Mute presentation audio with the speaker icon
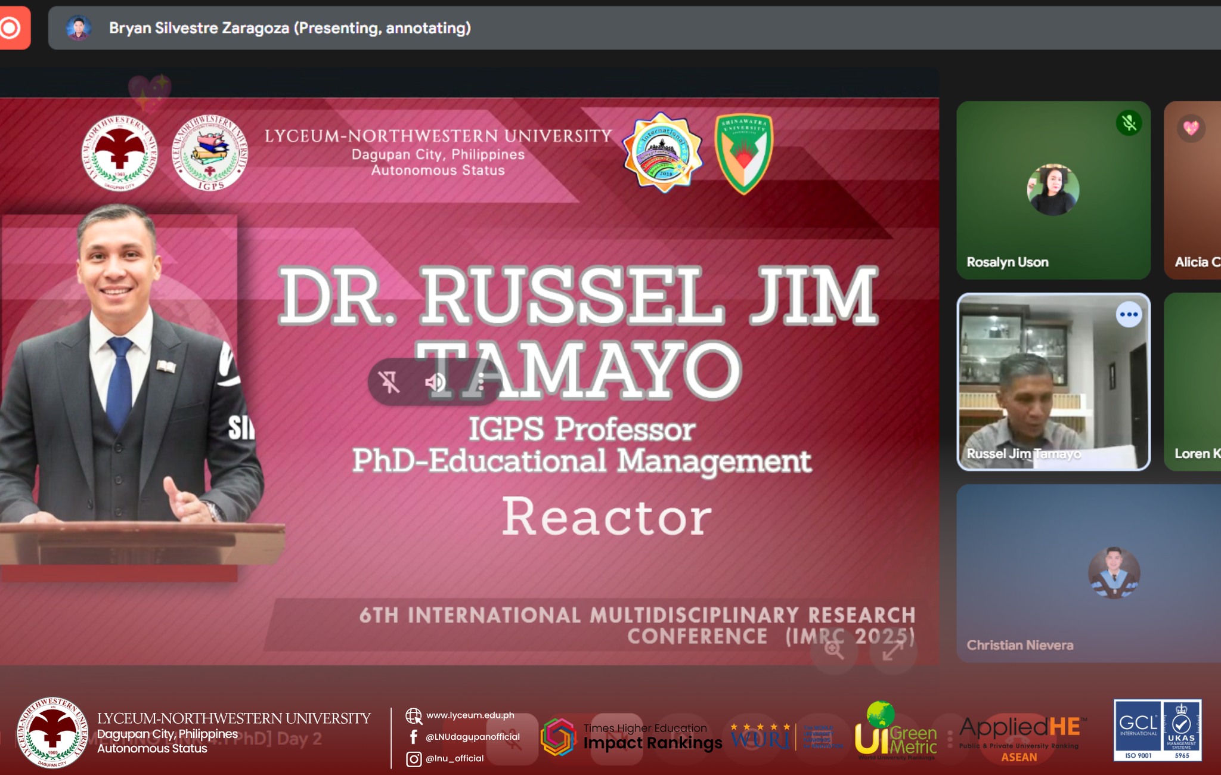This screenshot has height=775, width=1221. tap(435, 382)
